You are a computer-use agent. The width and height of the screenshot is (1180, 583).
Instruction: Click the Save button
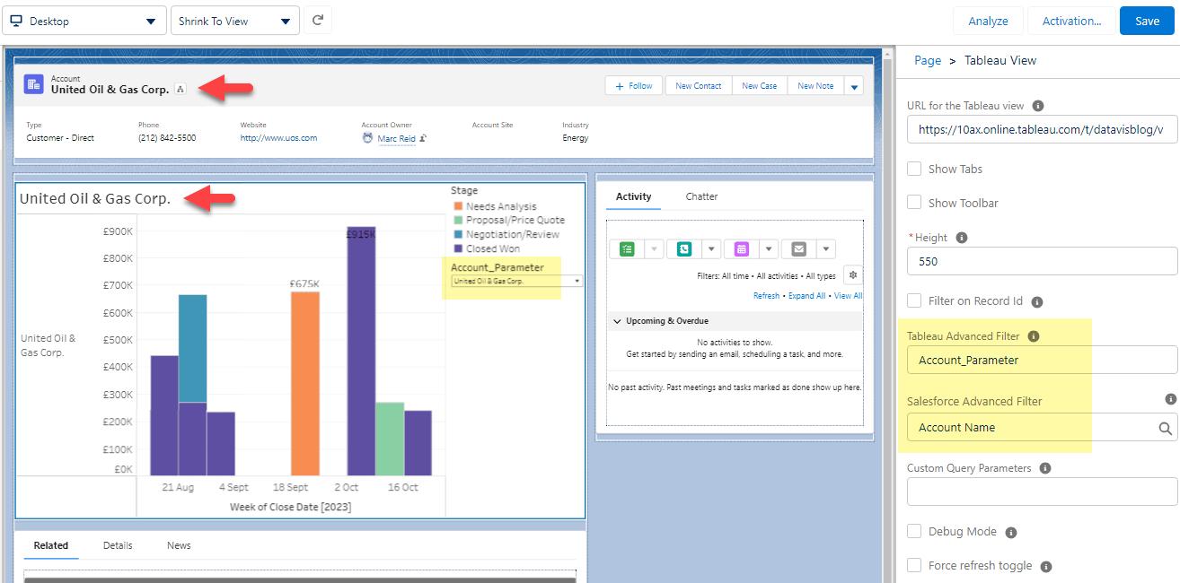1147,21
